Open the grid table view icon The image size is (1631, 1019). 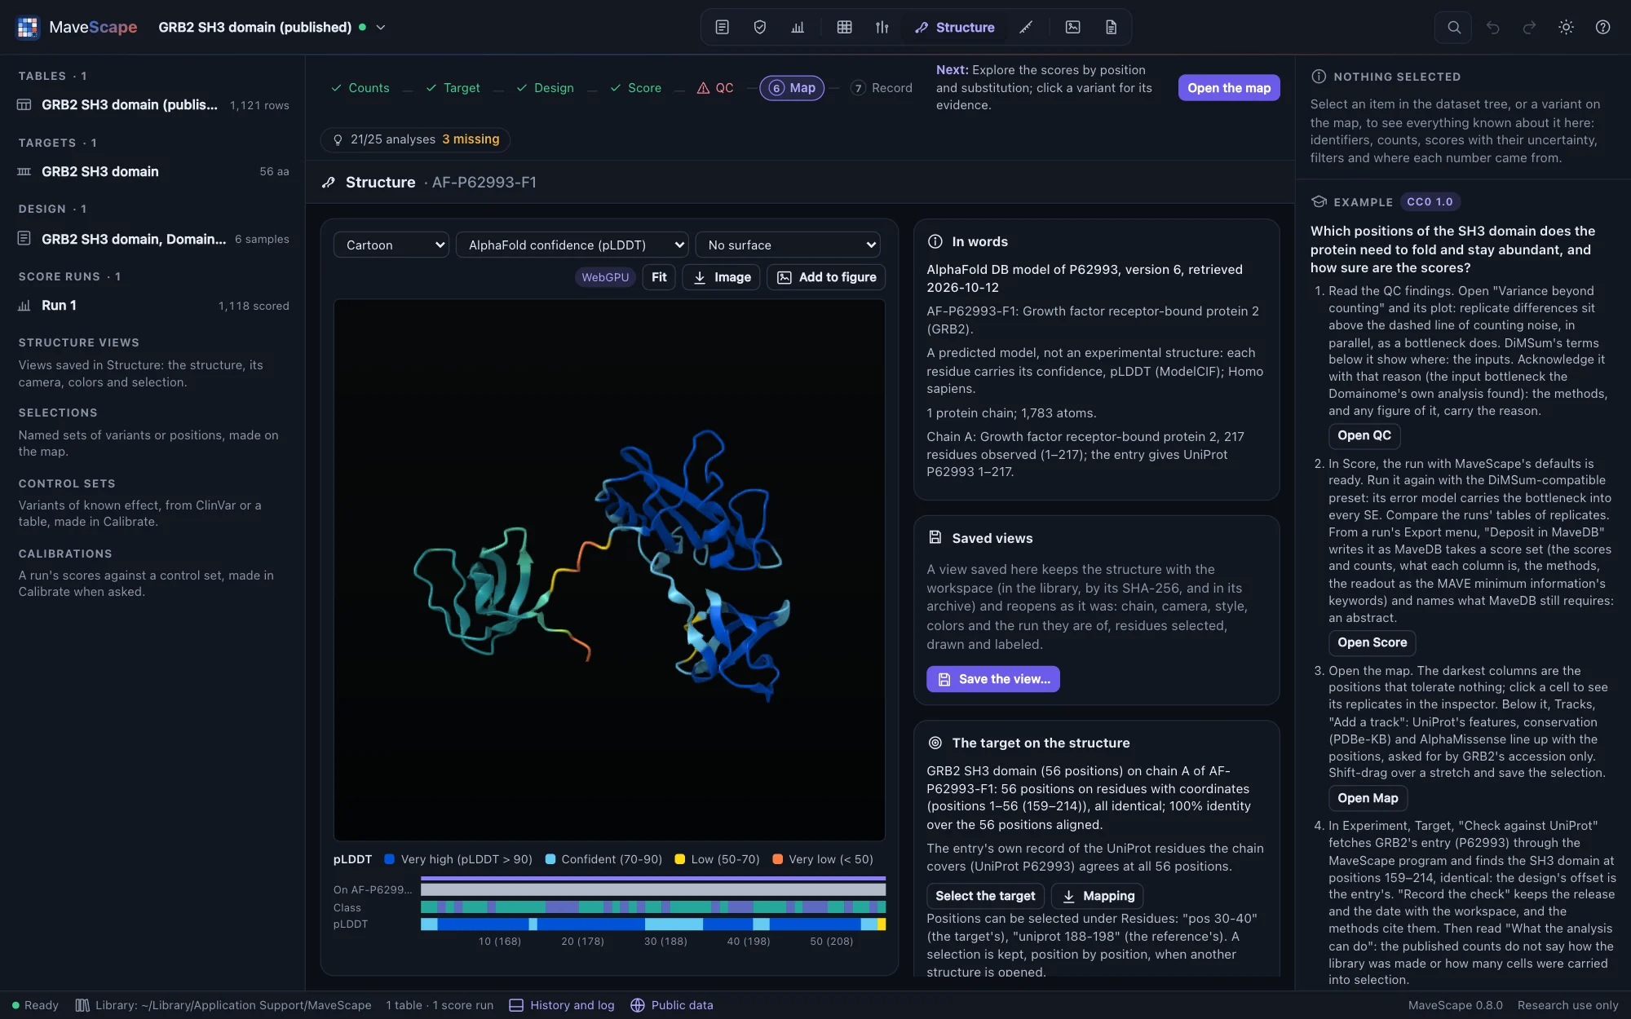(844, 27)
